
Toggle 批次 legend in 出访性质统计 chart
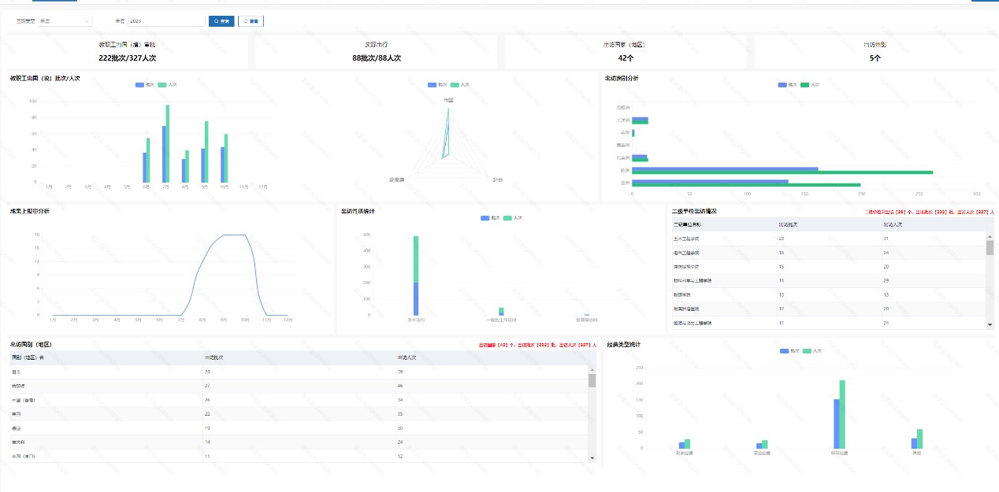tap(489, 217)
